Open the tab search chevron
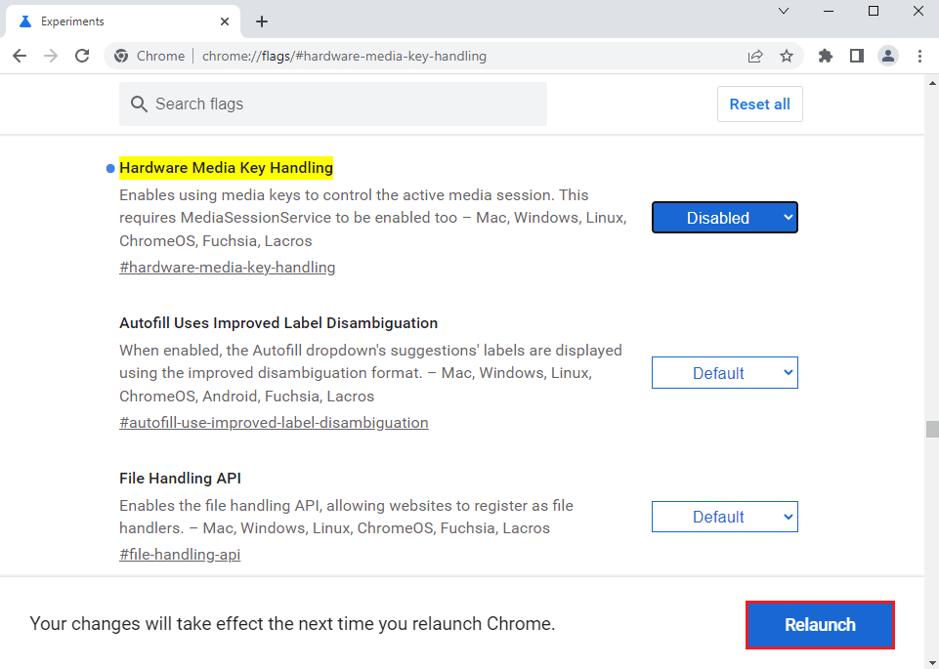This screenshot has height=669, width=939. tap(783, 11)
